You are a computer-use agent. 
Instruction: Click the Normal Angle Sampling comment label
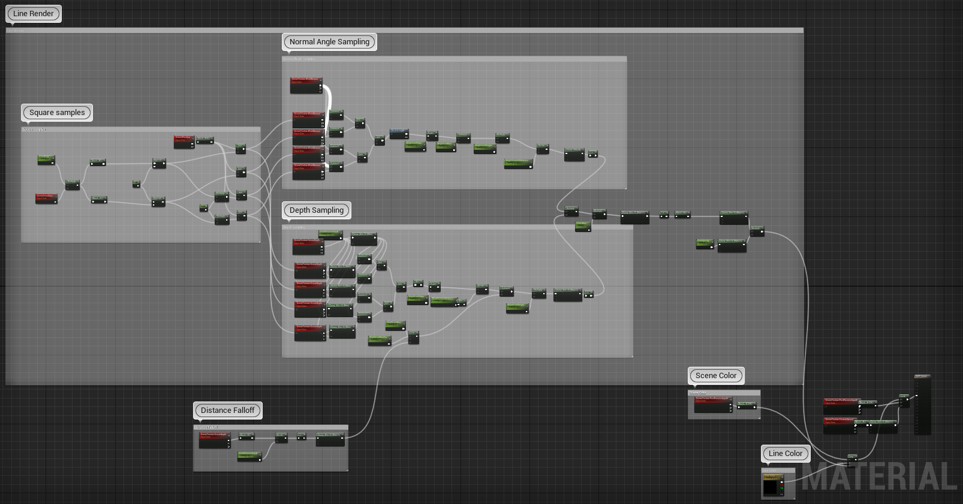tap(329, 42)
